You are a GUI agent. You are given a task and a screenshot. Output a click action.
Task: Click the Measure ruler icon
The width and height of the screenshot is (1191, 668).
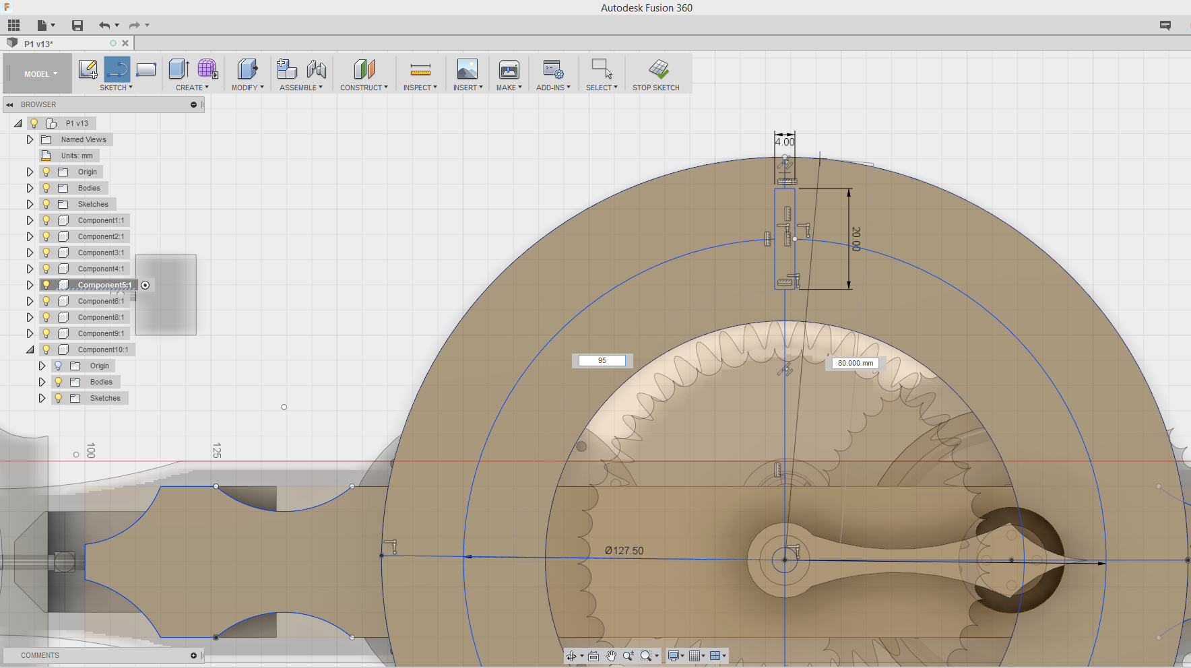[x=420, y=69]
